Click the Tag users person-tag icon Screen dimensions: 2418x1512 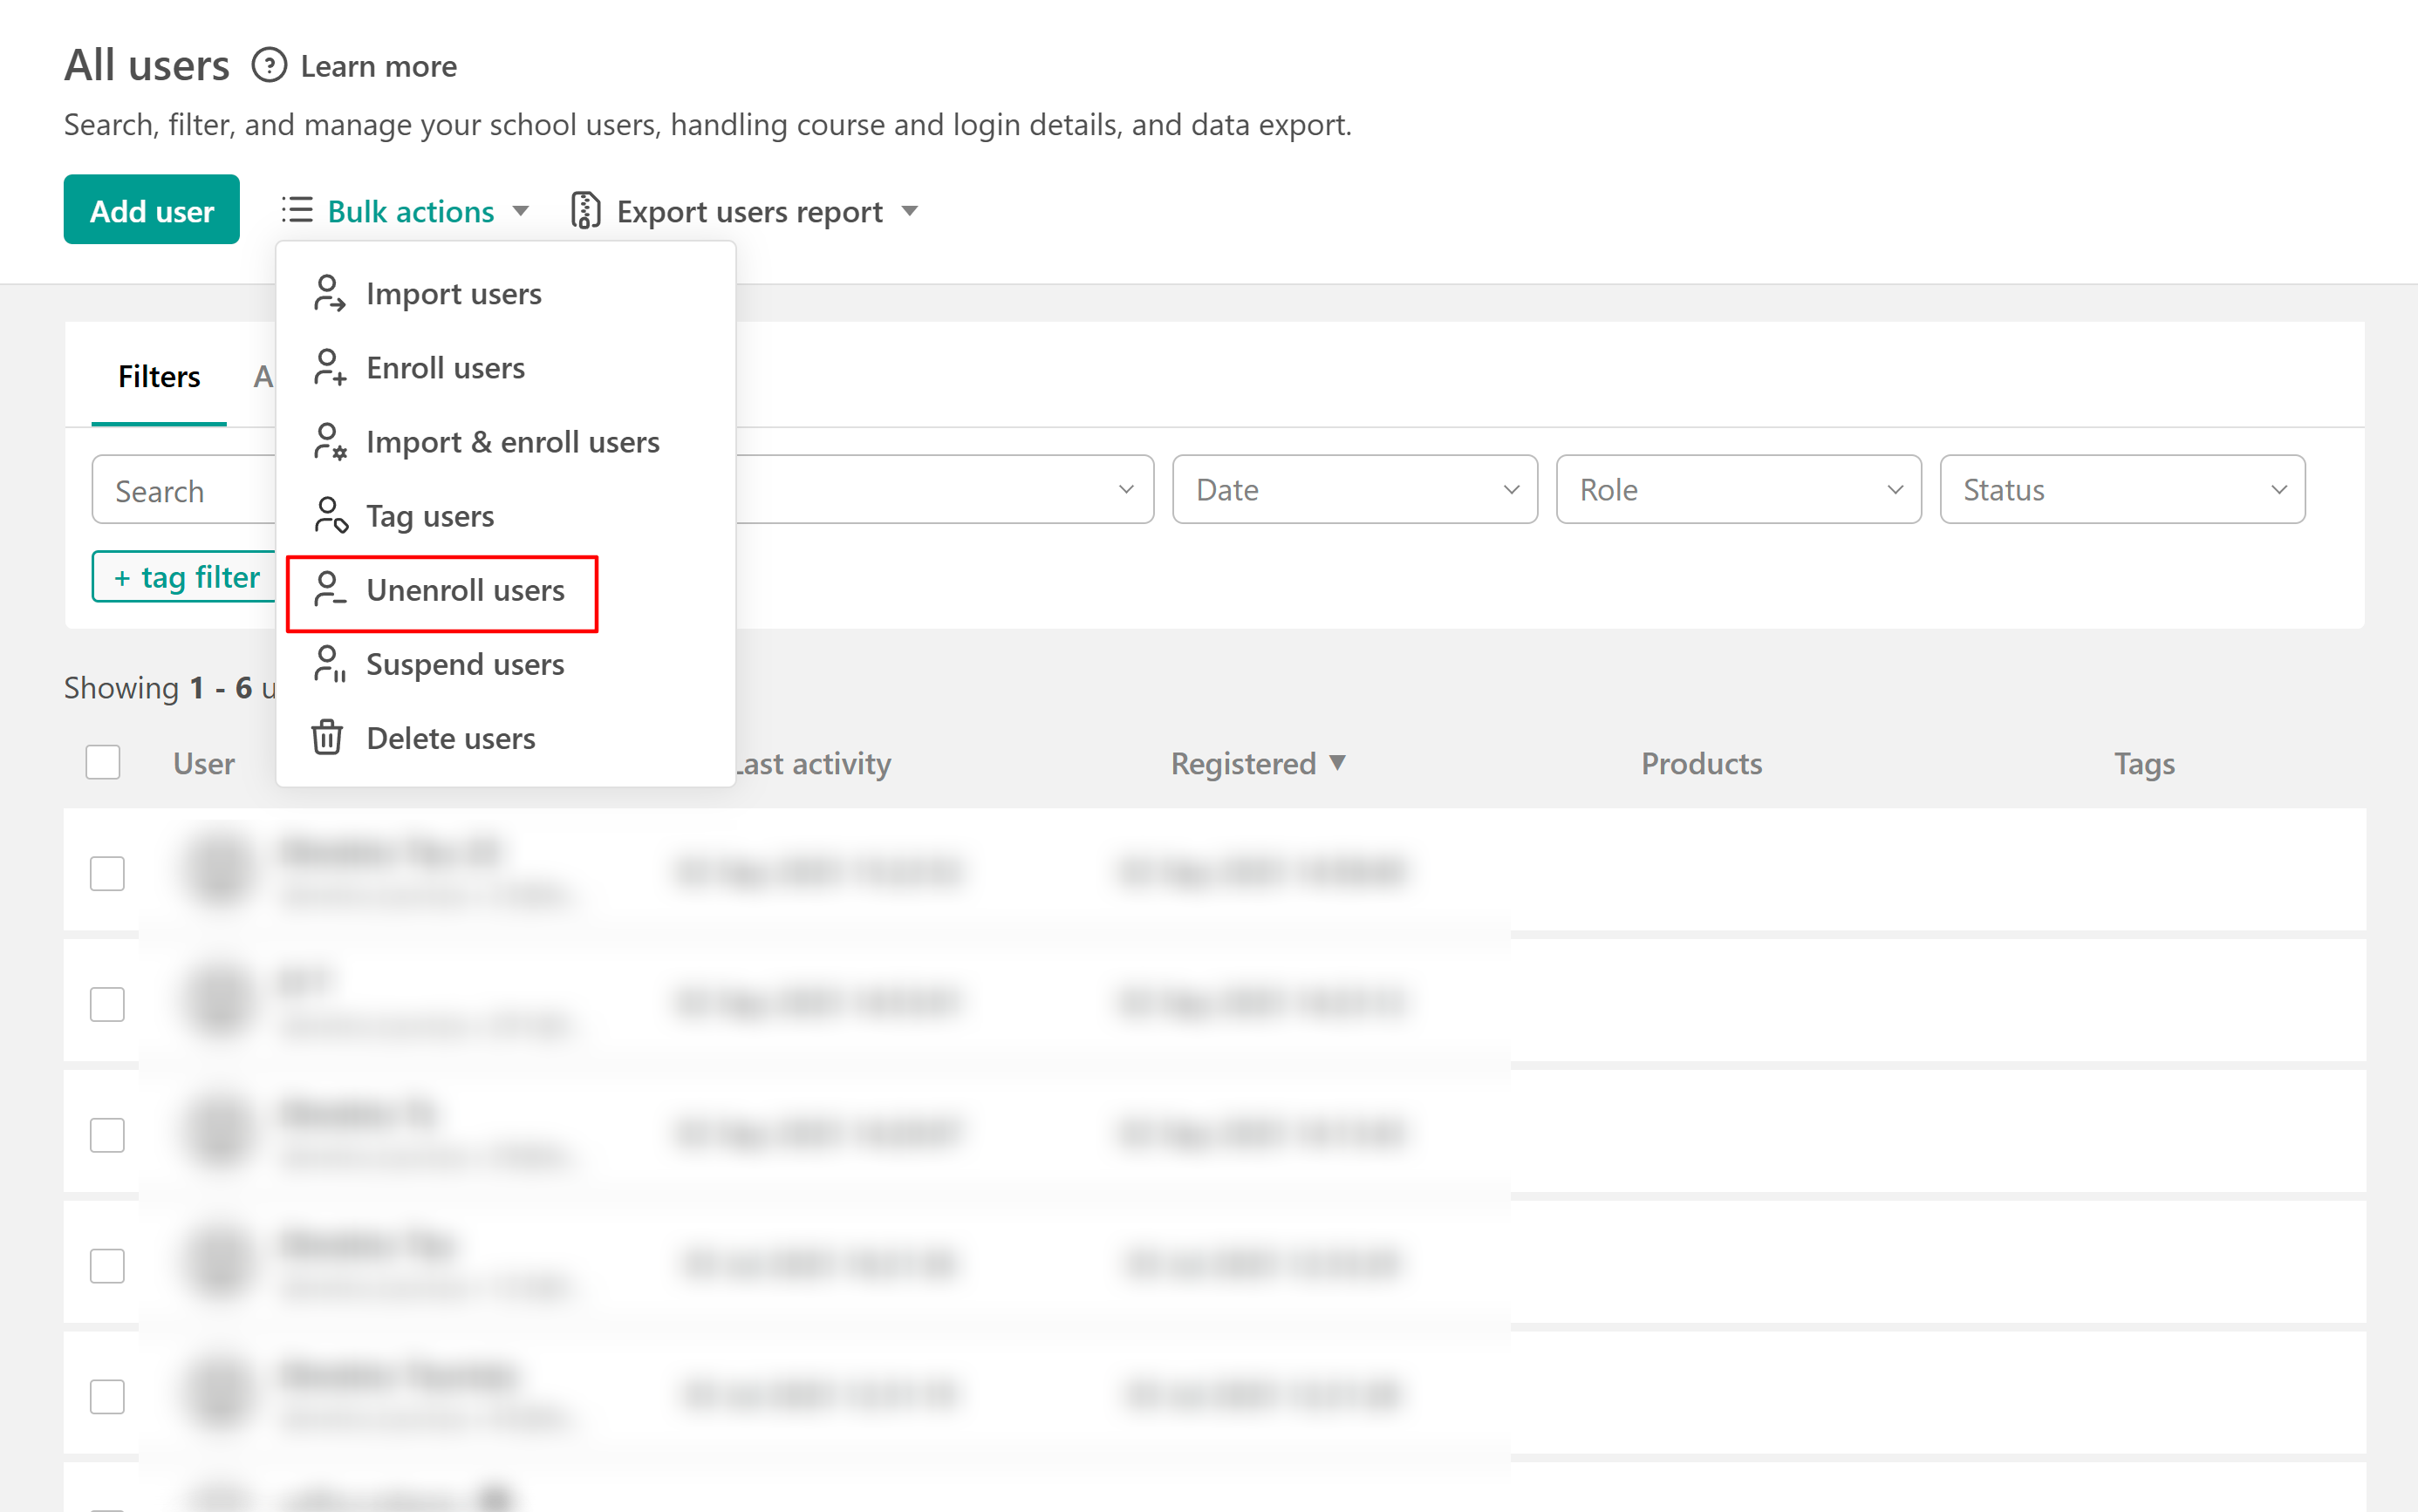pos(329,516)
